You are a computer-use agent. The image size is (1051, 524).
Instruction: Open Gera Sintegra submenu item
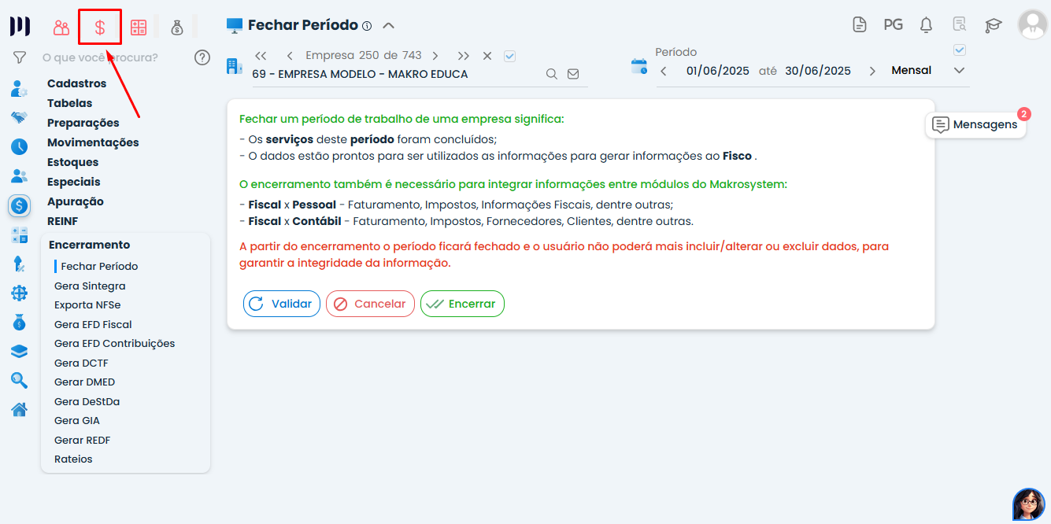click(x=90, y=286)
